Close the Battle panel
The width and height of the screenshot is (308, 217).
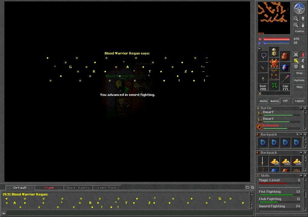coord(305,108)
